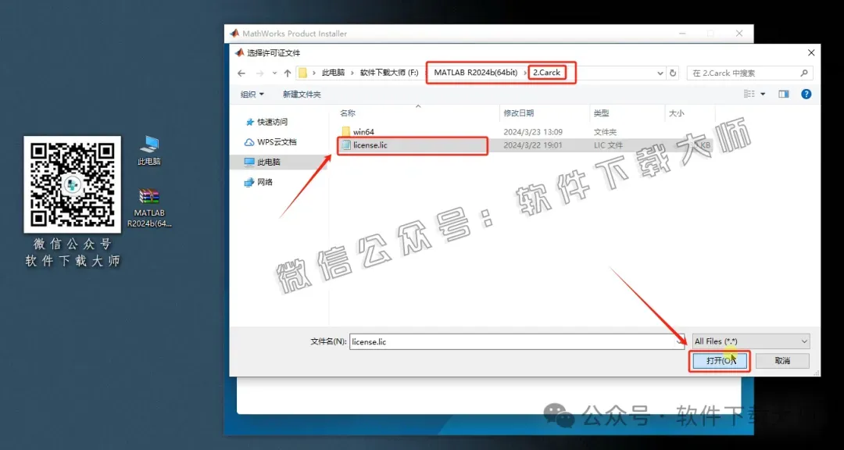
Task: Click MATLAB R2024b(64bit) path segment
Action: click(476, 73)
